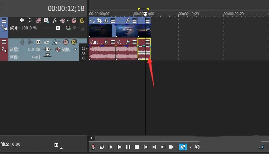Open Track FX on video track 1

coord(55,21)
